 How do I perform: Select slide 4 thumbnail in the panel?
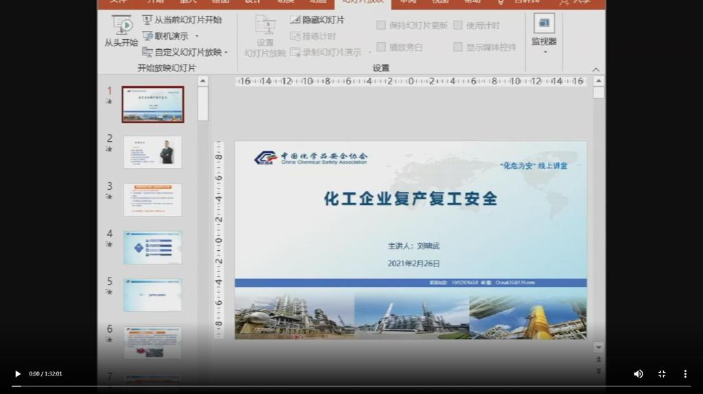[x=152, y=247]
